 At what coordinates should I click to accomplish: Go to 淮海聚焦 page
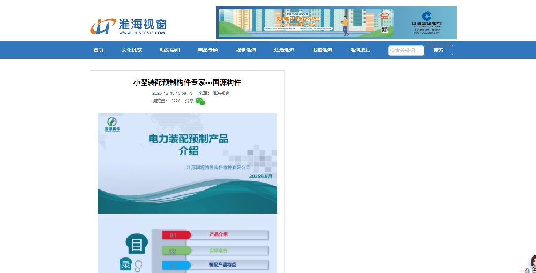(x=360, y=50)
